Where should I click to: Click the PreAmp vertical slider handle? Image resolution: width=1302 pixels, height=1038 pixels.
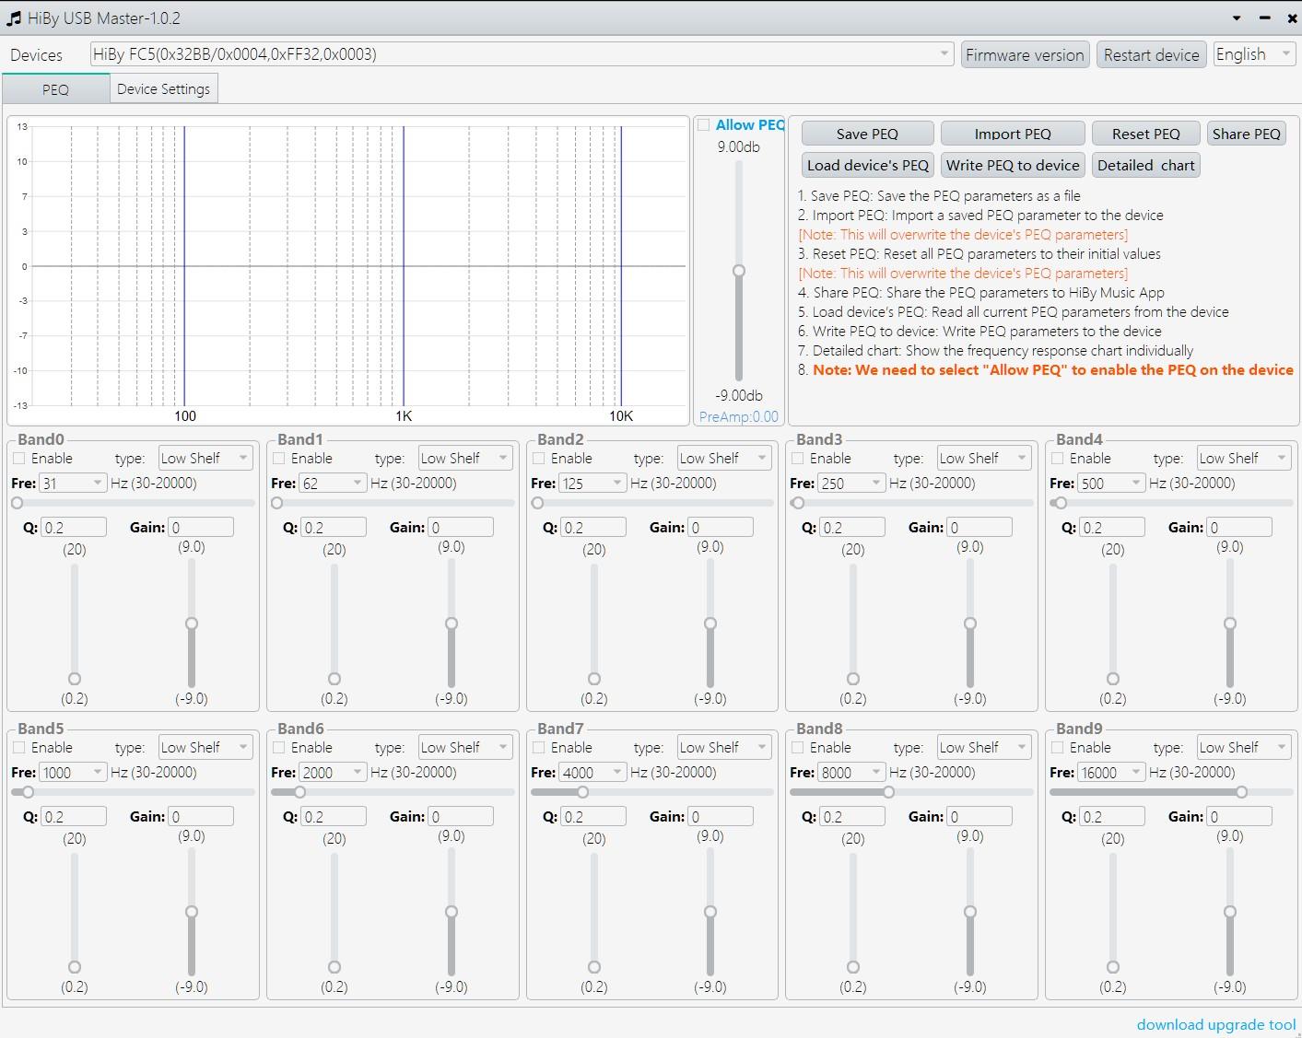click(x=739, y=271)
